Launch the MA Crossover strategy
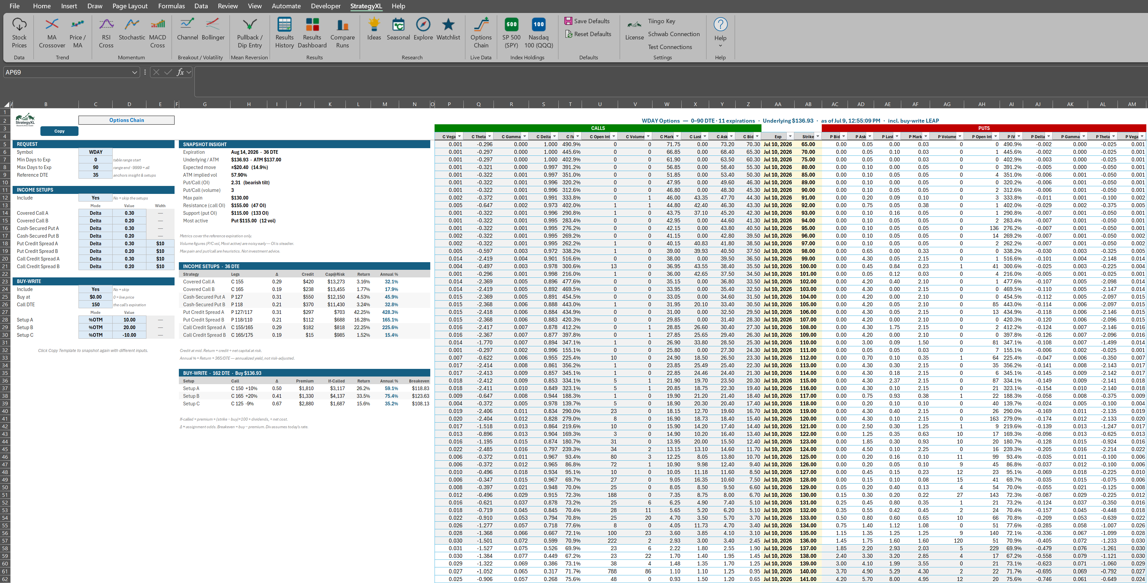The image size is (1148, 583). tap(52, 32)
